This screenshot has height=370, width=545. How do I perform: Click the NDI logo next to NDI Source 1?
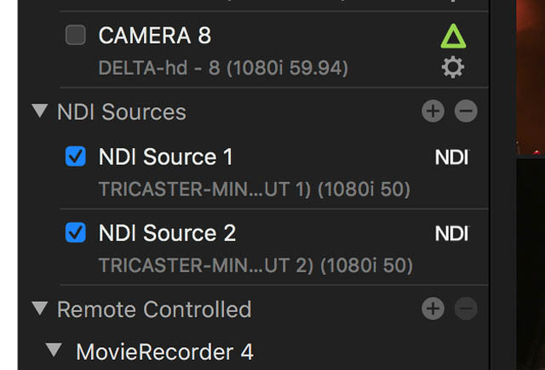pos(452,157)
